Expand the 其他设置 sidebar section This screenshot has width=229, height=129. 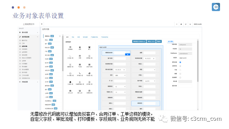click(28, 82)
